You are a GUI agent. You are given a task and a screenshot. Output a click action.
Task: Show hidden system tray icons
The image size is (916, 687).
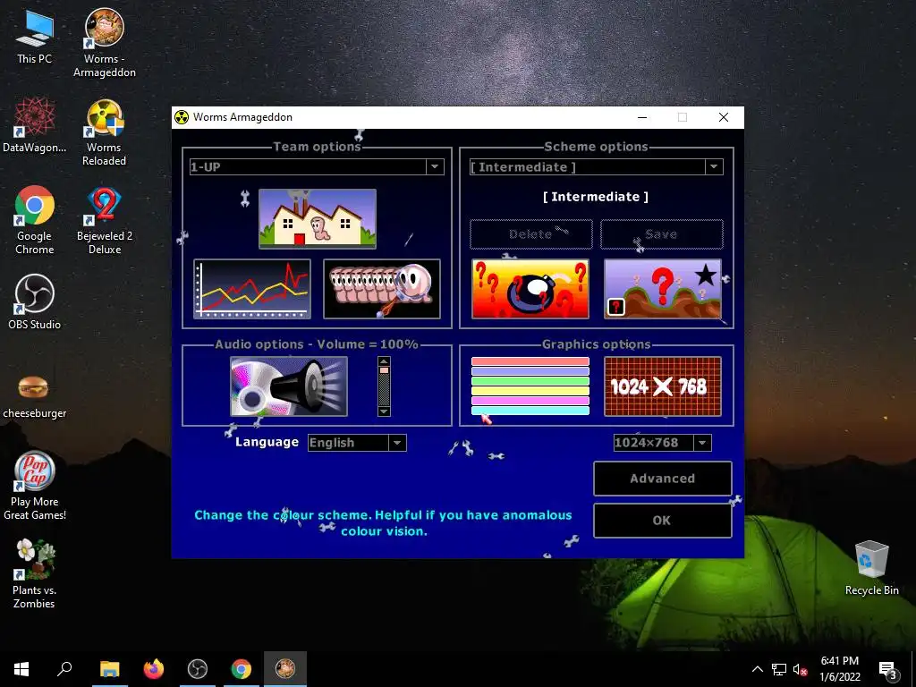pos(757,669)
